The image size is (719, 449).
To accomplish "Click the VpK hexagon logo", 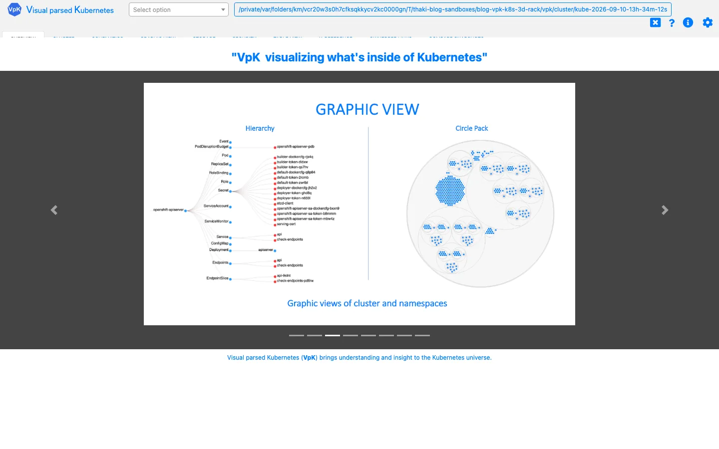I will [14, 9].
